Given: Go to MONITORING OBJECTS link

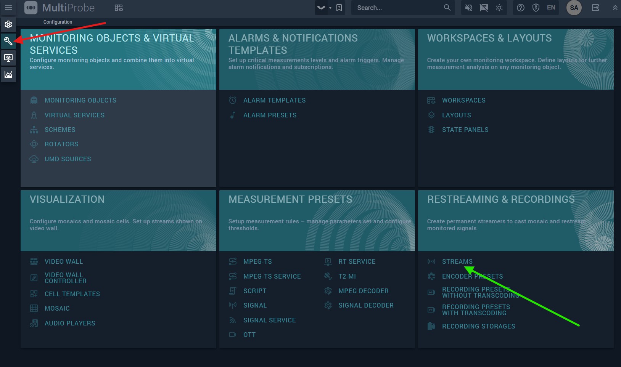Looking at the screenshot, I should click(x=80, y=100).
